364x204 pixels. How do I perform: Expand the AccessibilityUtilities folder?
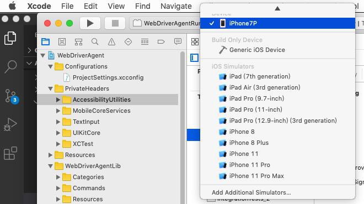[x=58, y=100]
